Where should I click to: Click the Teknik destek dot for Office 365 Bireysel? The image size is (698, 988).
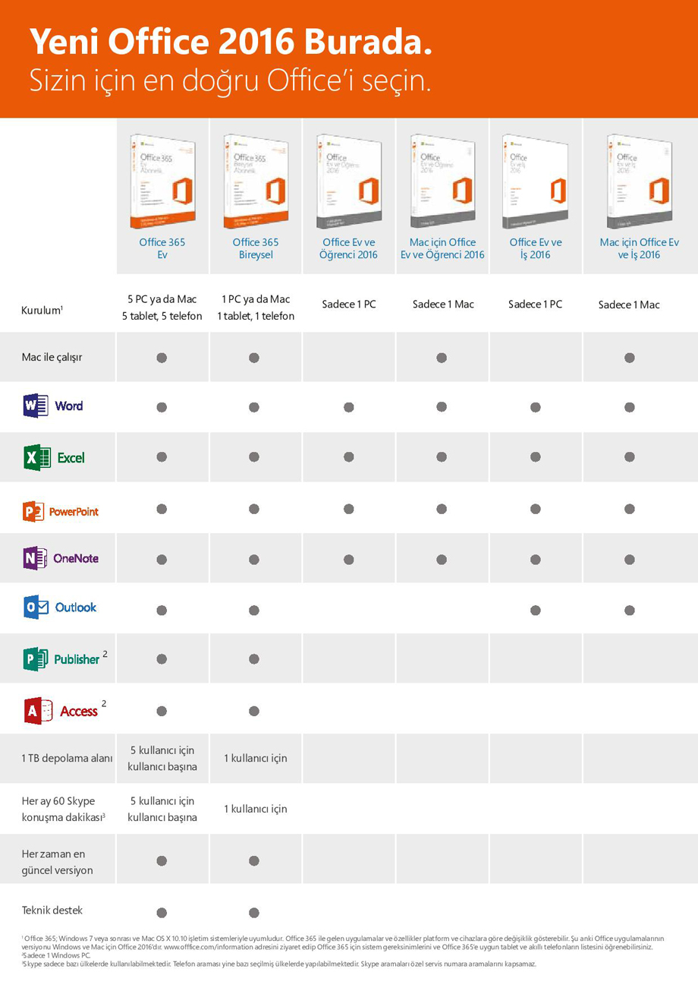tap(254, 912)
